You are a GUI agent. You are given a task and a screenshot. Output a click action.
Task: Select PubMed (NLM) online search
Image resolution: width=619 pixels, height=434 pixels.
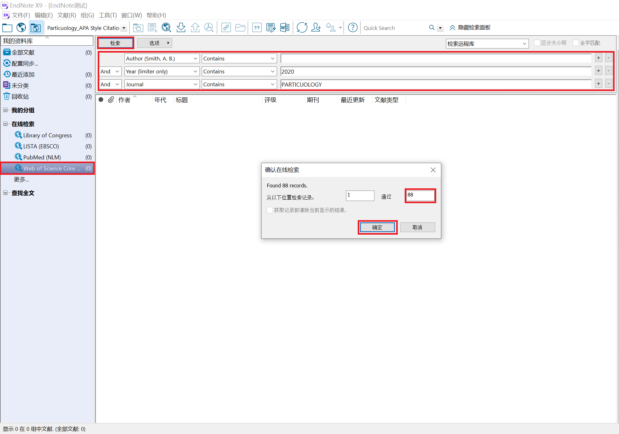coord(42,157)
